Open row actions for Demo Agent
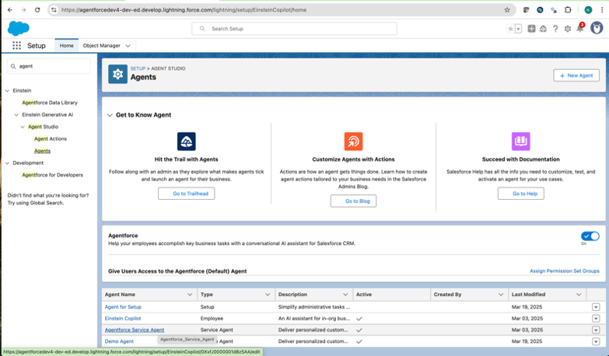The height and width of the screenshot is (356, 609). coord(596,342)
